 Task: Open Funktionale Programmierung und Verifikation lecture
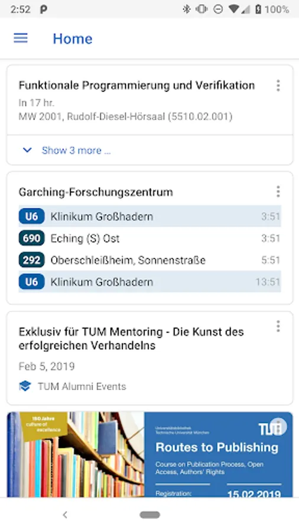tap(136, 85)
